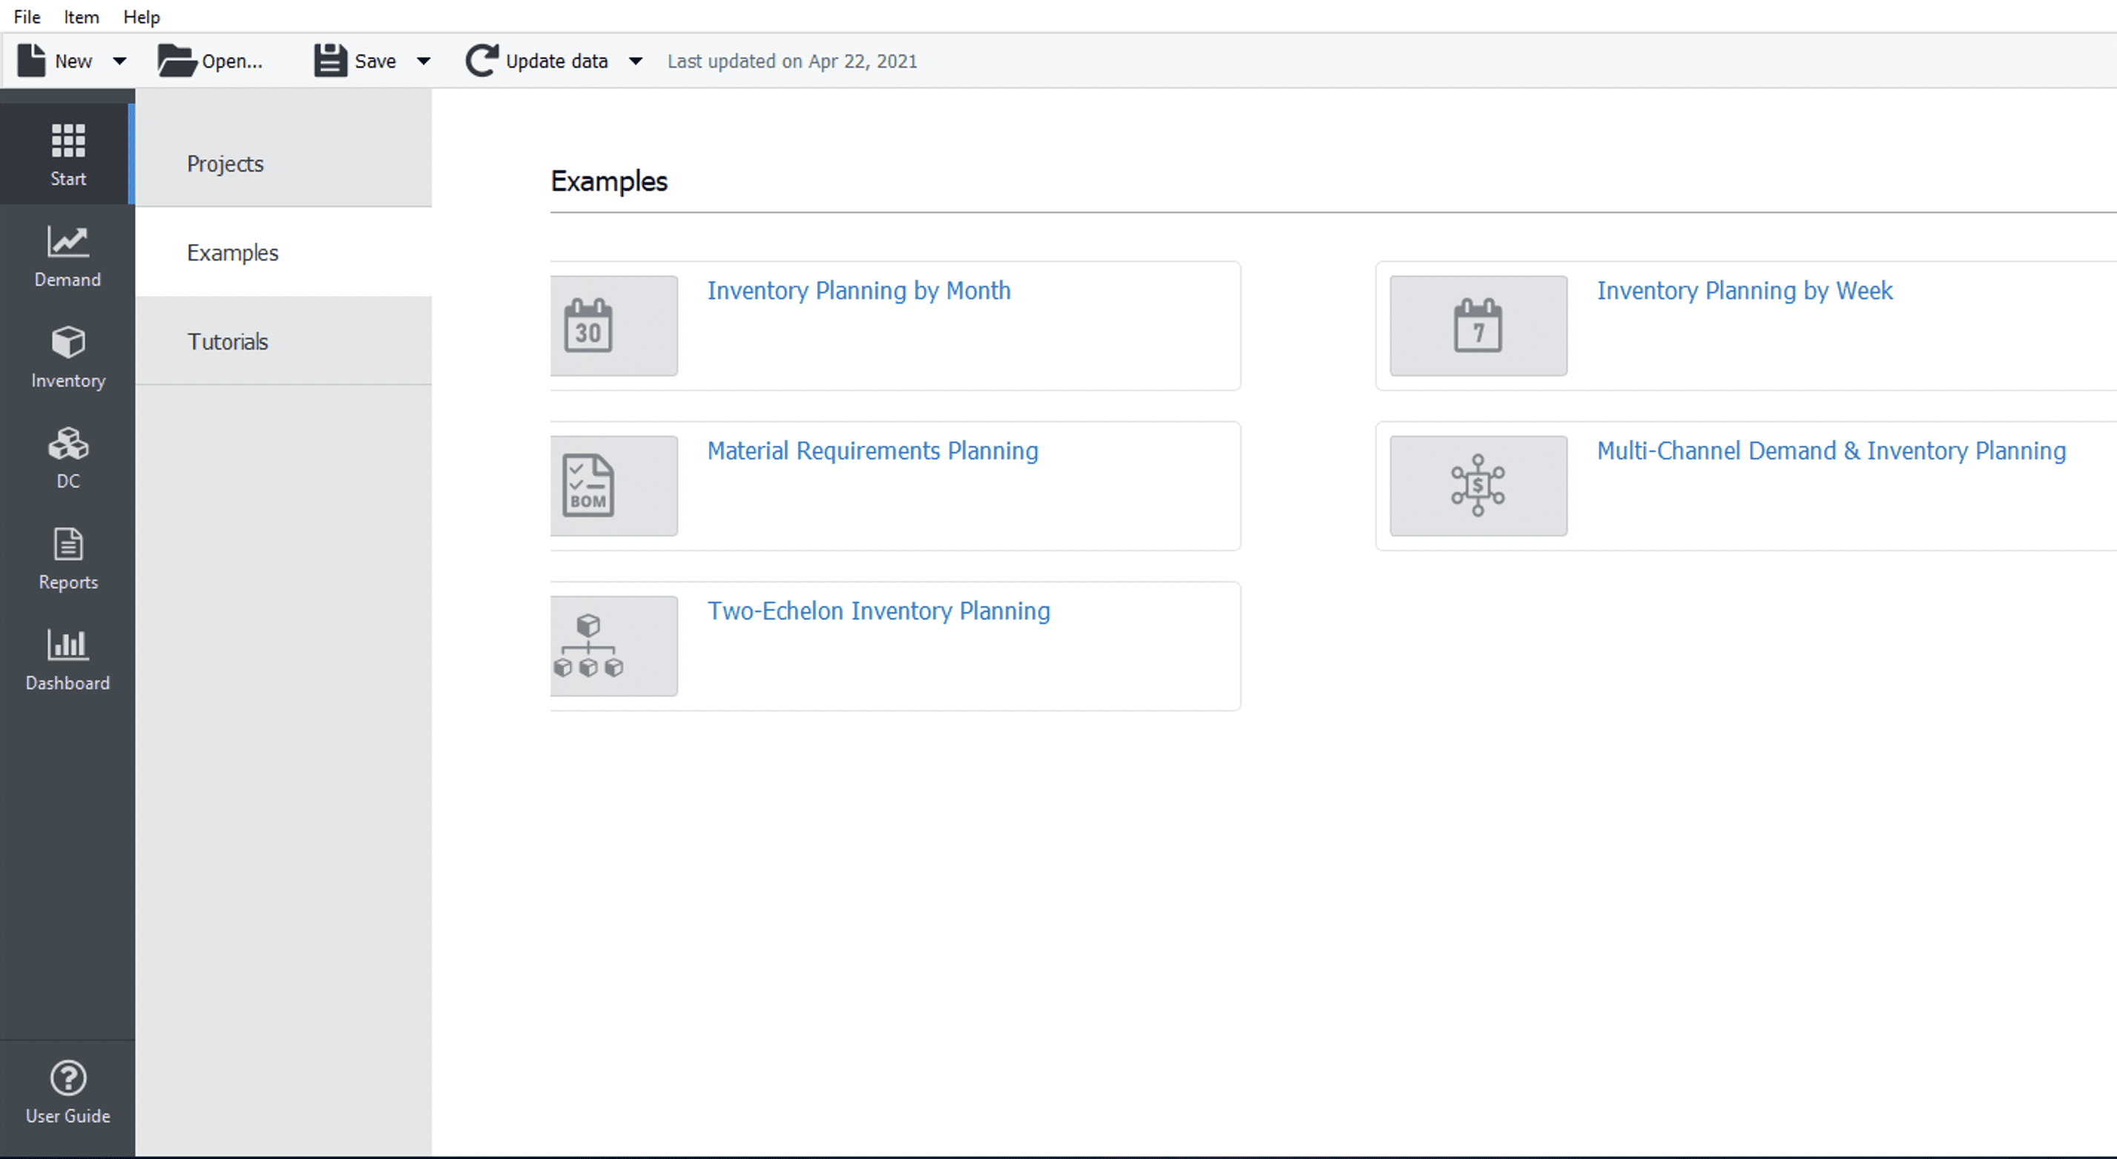Open Two-Echelon Inventory Planning example
This screenshot has height=1159, width=2117.
(878, 611)
